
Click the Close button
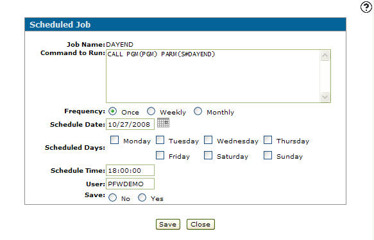[201, 224]
